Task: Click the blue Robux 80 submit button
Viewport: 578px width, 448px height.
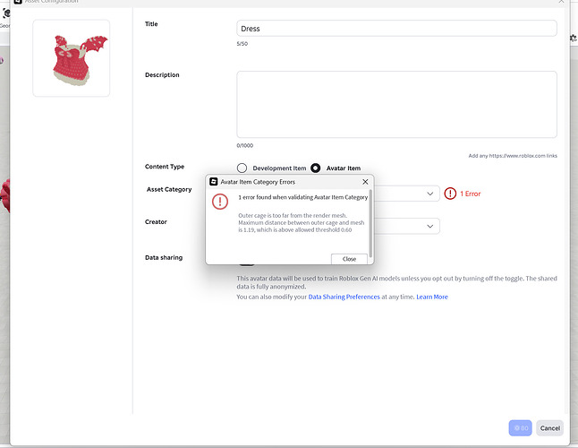Action: (x=520, y=428)
